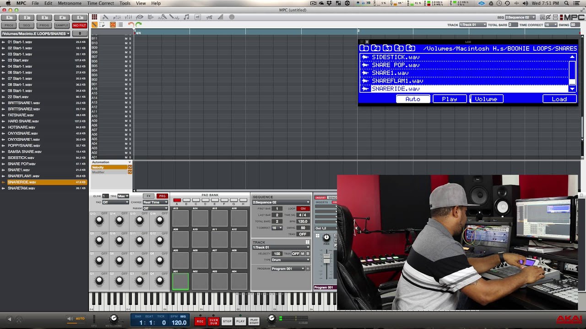Open the next sequence speaker icon
586x329 pixels.
(151, 17)
